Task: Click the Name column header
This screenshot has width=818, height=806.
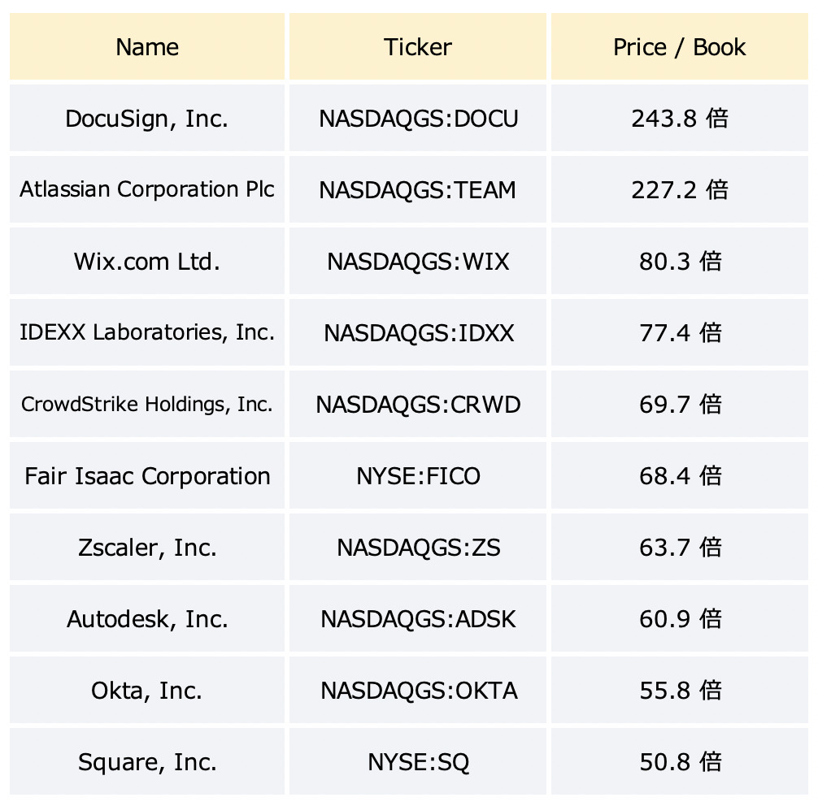Action: 147,47
